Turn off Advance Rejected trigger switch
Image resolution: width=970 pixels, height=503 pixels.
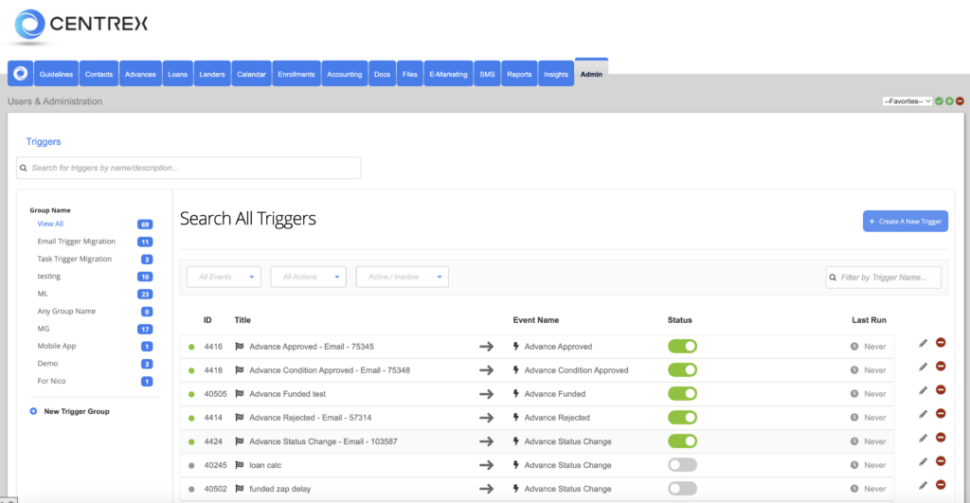pyautogui.click(x=682, y=418)
